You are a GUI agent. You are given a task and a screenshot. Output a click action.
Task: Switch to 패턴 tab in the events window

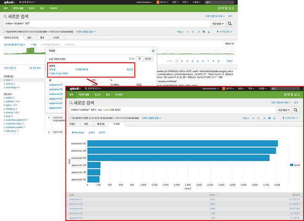point(29,38)
